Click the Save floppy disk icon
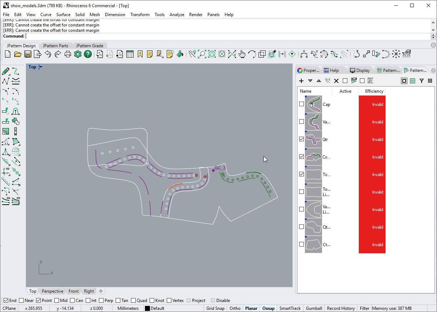This screenshot has height=312, width=437. [27, 54]
